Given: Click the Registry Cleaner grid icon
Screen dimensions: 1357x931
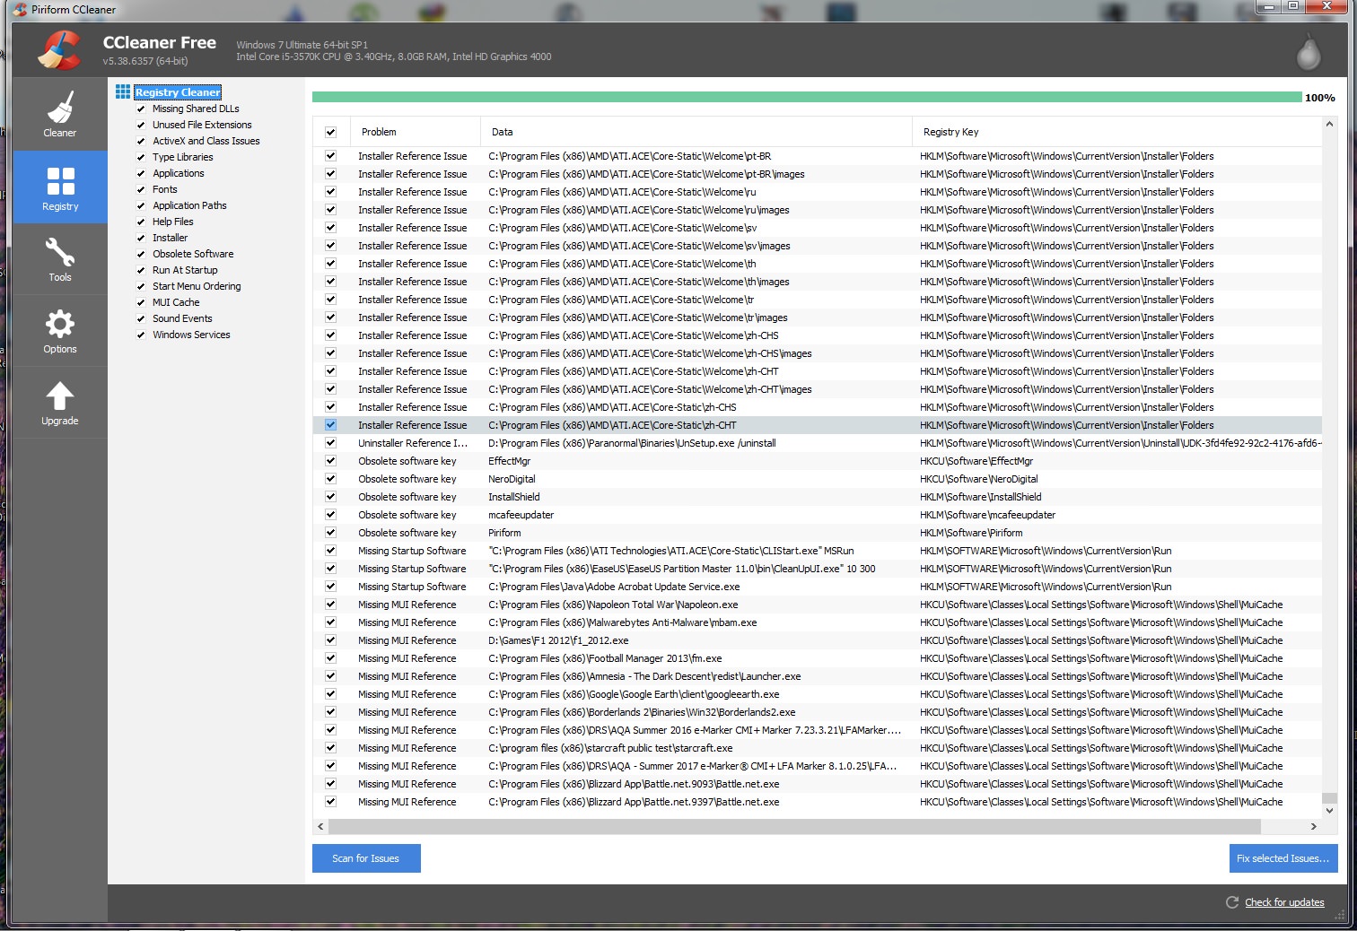Looking at the screenshot, I should pos(123,91).
